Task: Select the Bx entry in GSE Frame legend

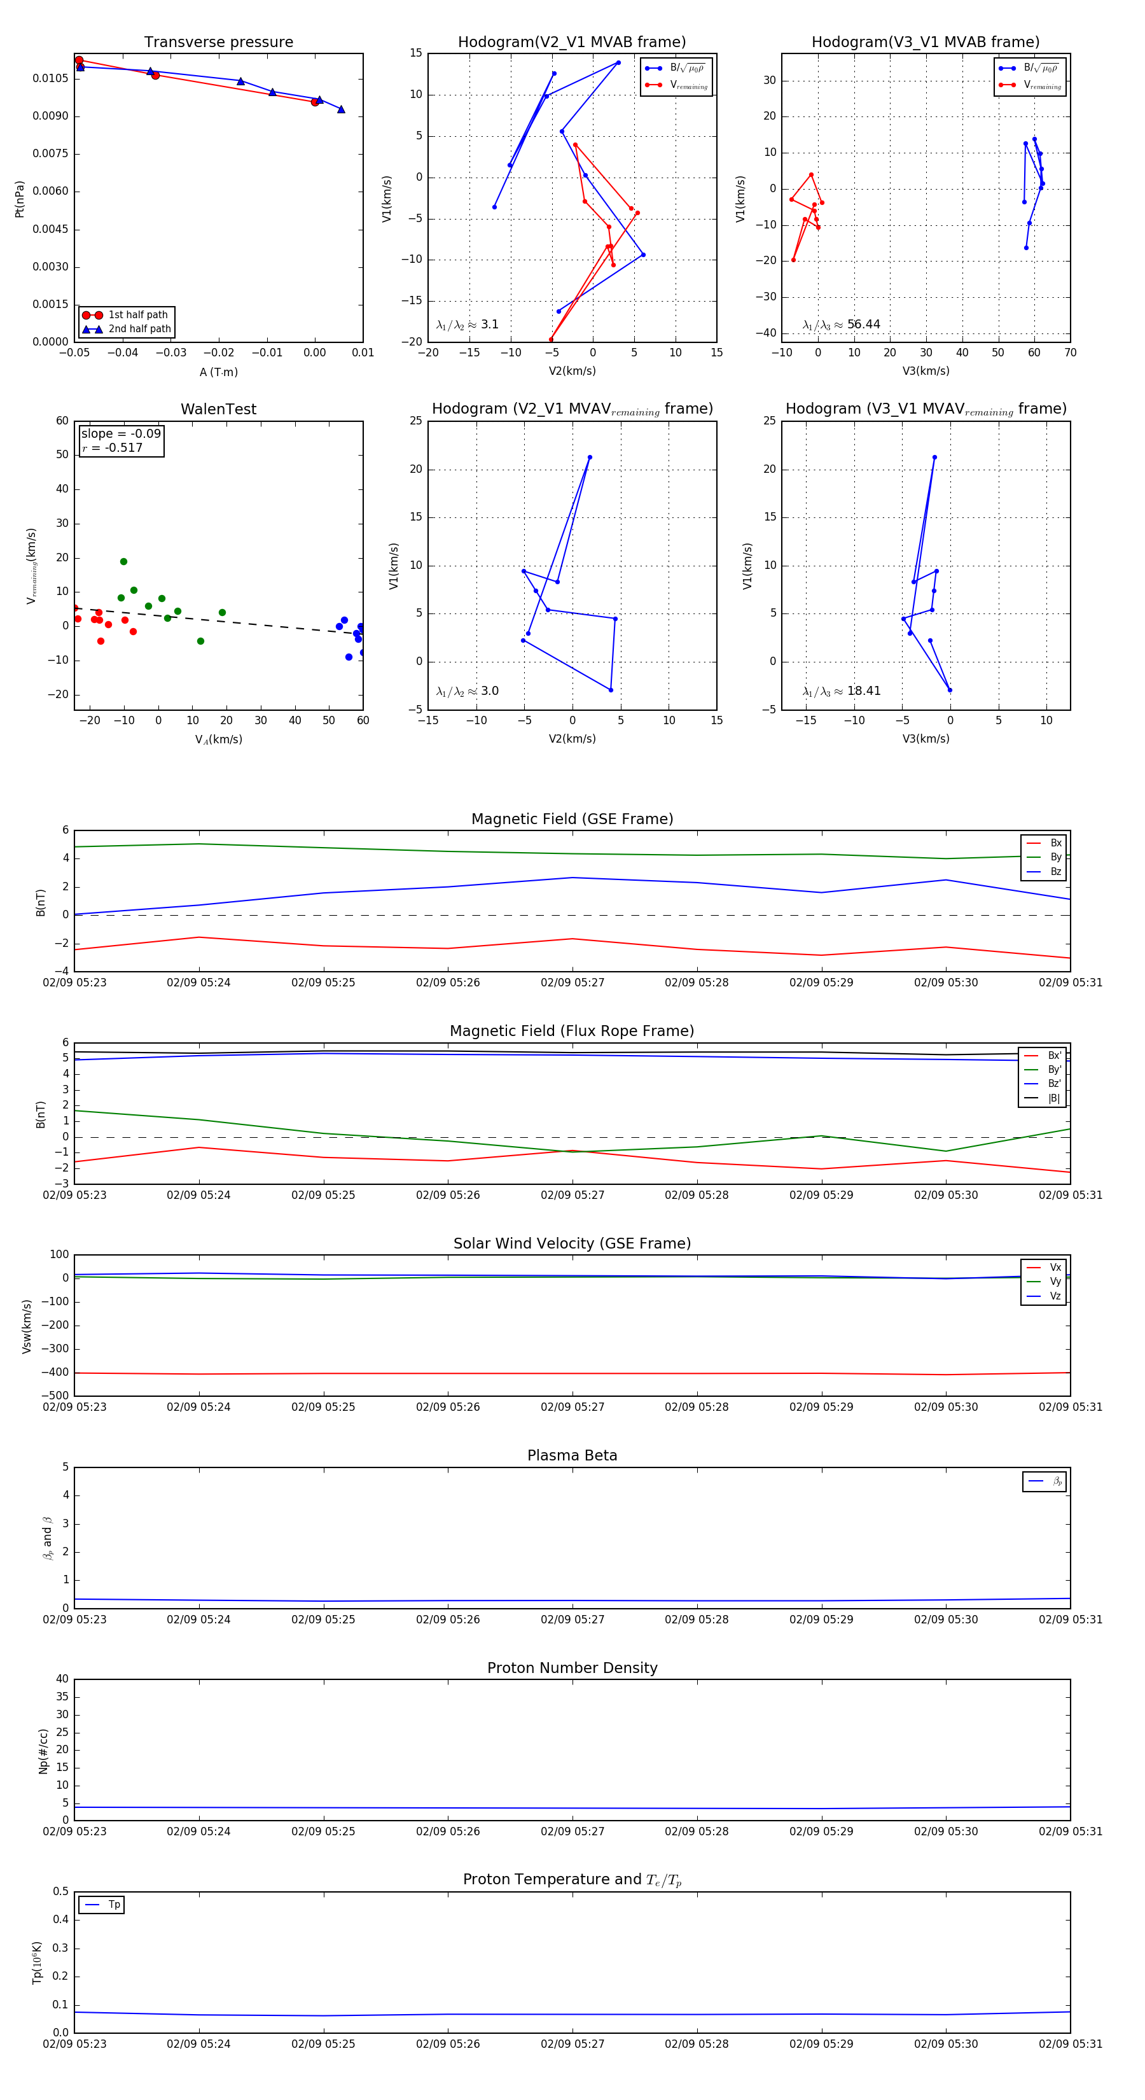Action: point(1044,843)
